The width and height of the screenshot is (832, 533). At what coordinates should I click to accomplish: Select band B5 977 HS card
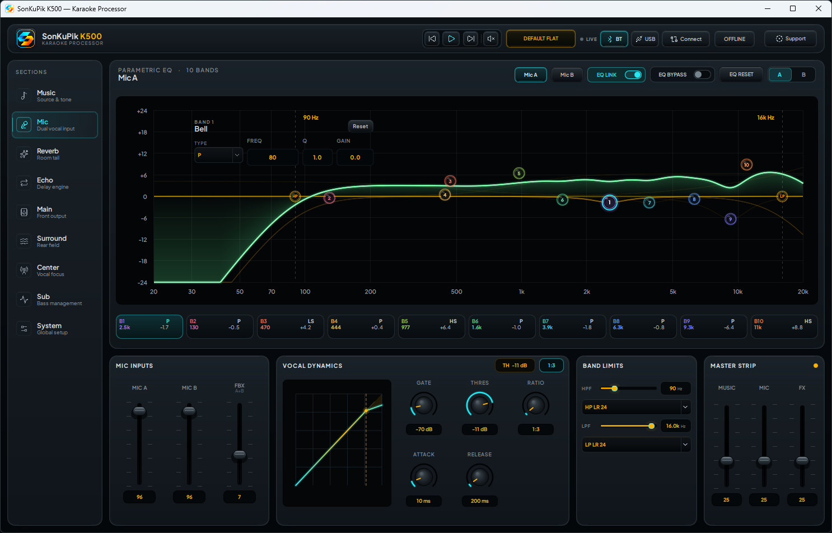tap(431, 326)
